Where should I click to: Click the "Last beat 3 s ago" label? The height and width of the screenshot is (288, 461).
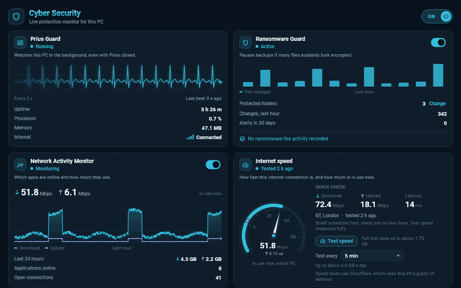pos(203,99)
